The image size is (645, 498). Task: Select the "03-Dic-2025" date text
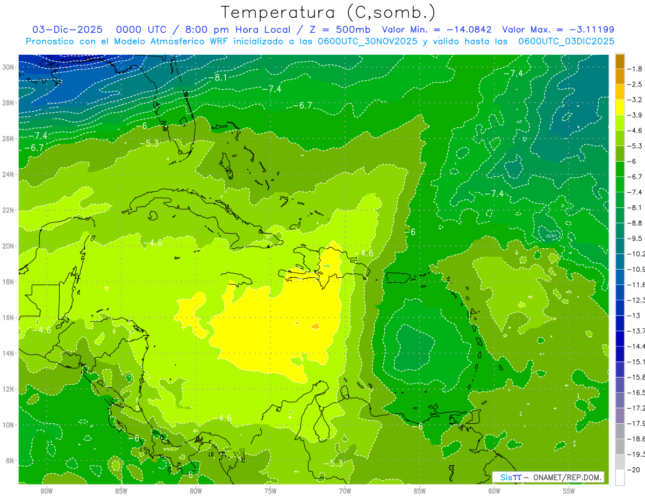(67, 30)
